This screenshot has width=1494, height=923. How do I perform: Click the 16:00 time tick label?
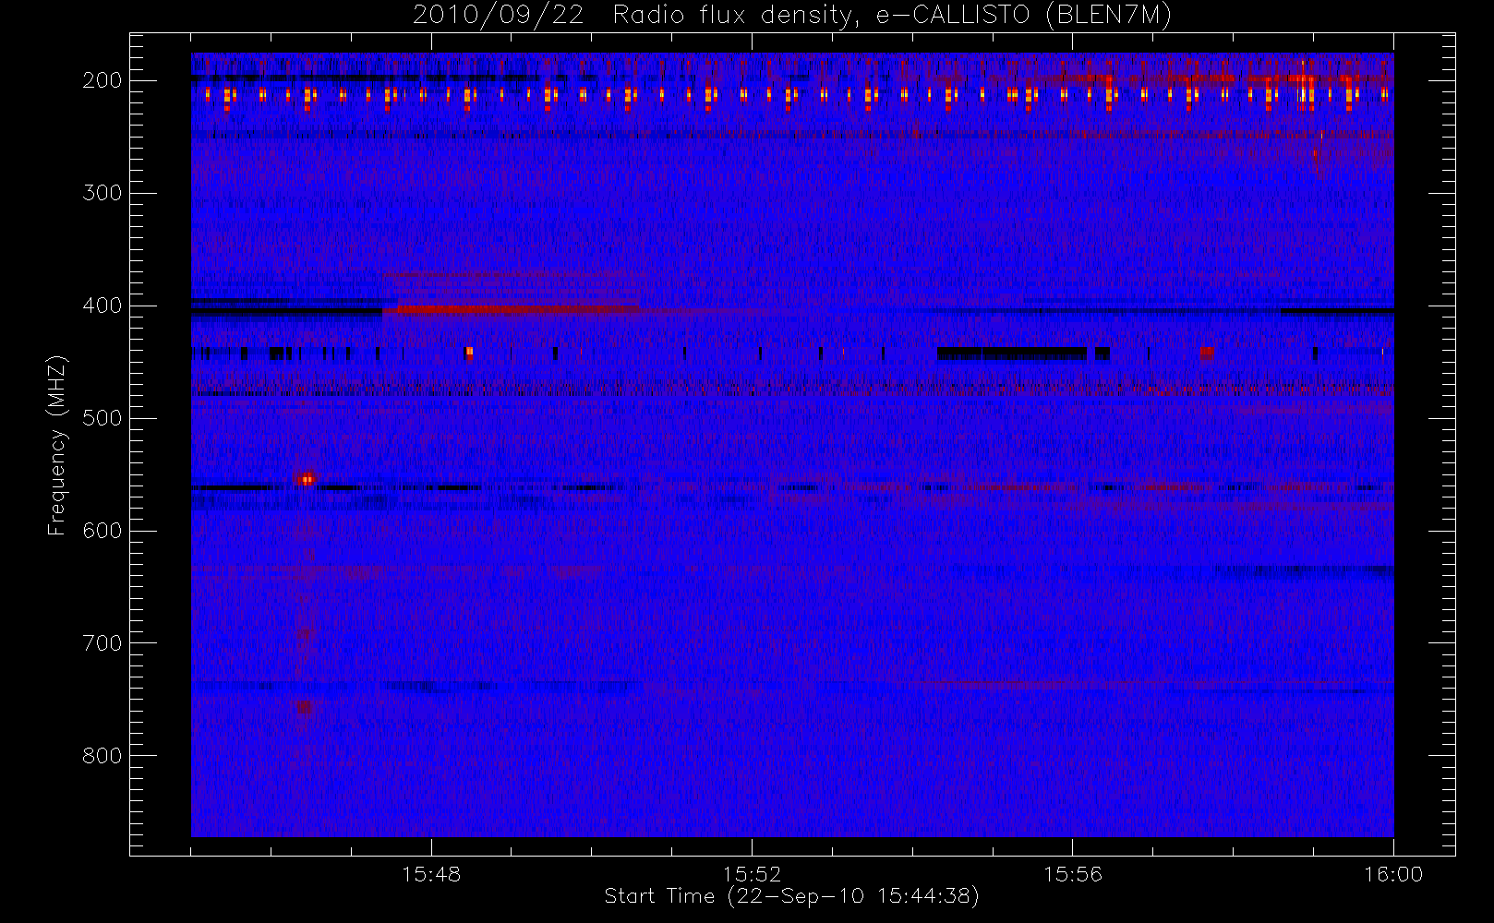point(1393,874)
